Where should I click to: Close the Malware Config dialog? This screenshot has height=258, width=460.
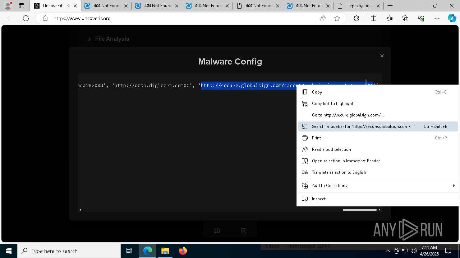tap(382, 56)
